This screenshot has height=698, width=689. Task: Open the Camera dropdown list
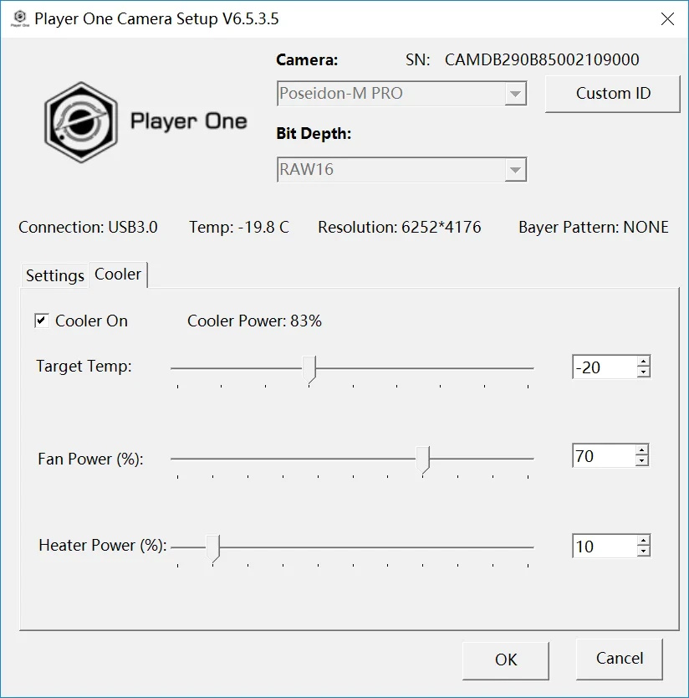(x=516, y=94)
